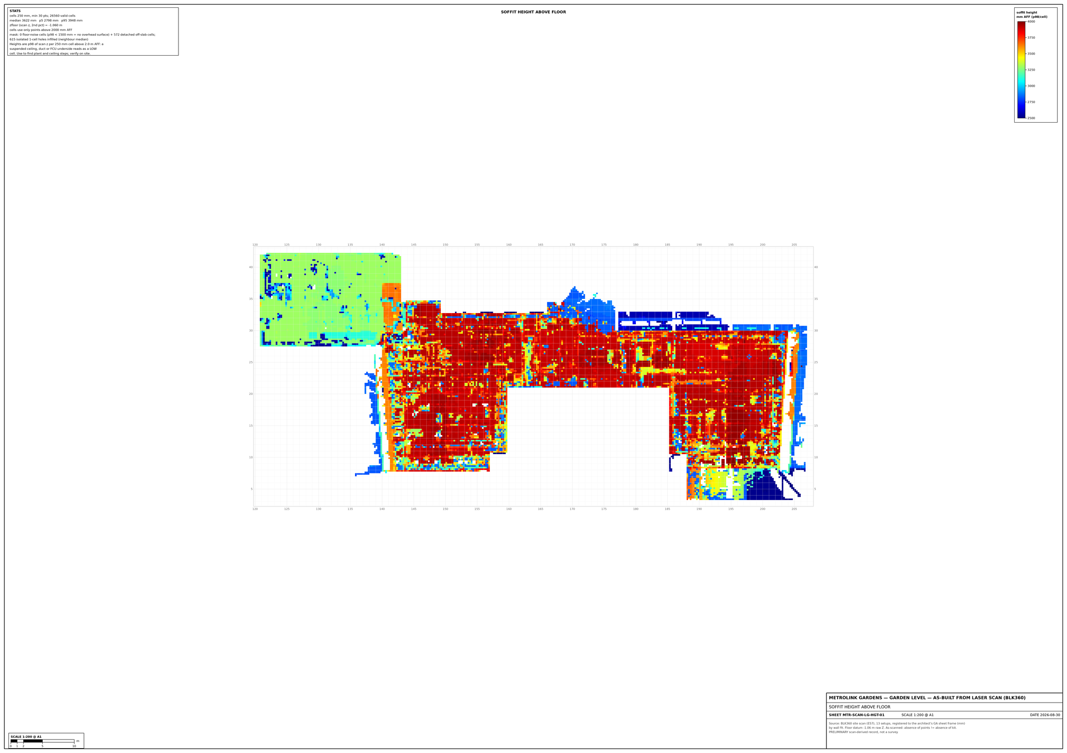The image size is (1067, 753).
Task: Click the '3250' tick on the colorbar
Action: (x=1031, y=70)
